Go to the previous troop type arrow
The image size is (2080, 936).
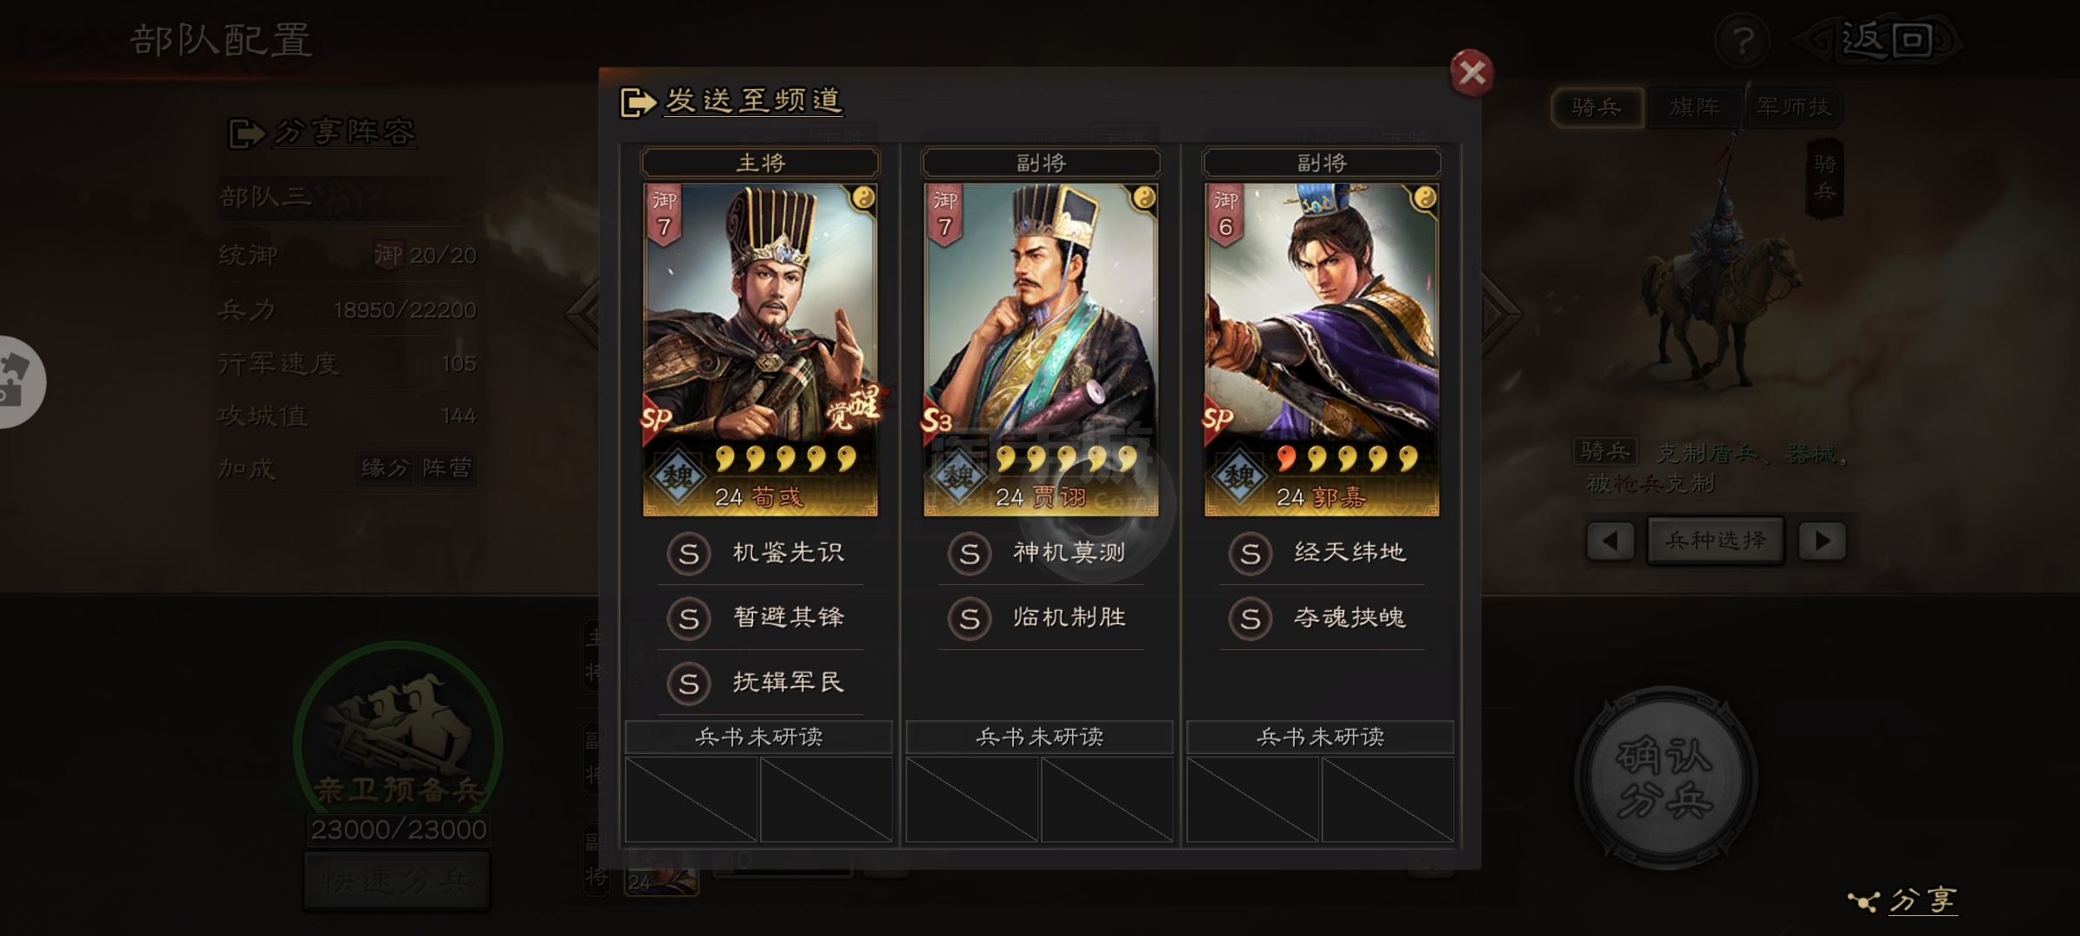point(1610,542)
